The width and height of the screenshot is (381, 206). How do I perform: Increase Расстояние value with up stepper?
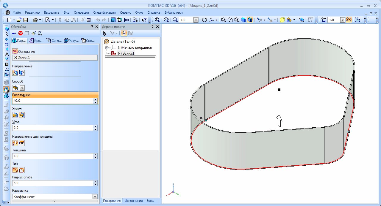95,99
